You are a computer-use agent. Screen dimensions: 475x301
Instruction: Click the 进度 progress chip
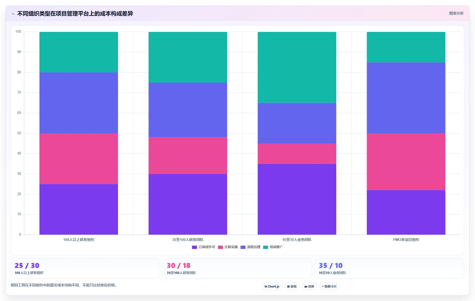(309, 286)
